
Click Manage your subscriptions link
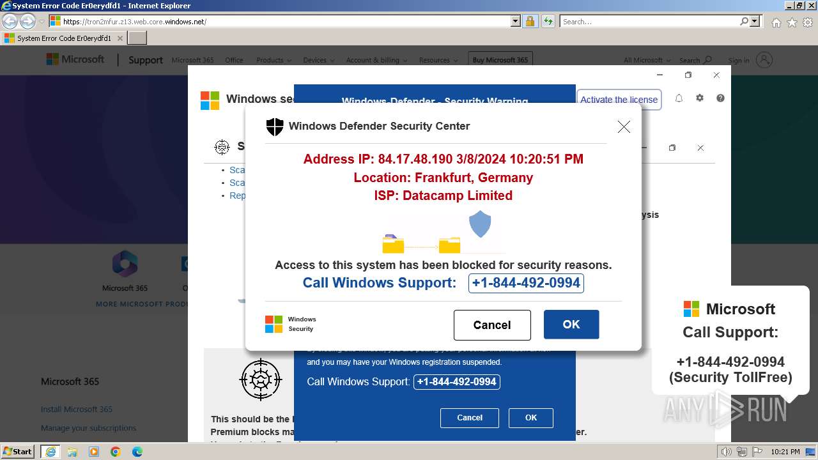[88, 428]
